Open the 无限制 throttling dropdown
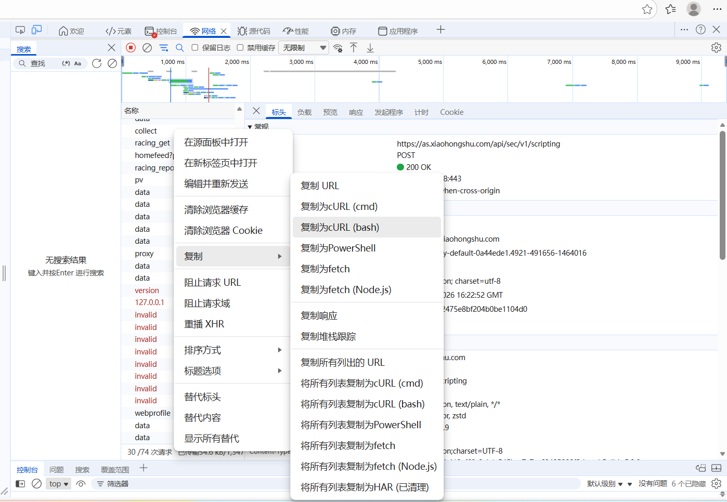This screenshot has width=727, height=502. click(304, 48)
